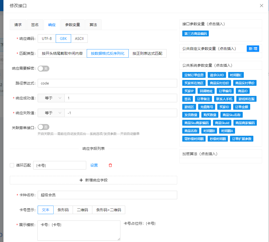
Task: Insert 定制订单信息 system variable
Action: click(x=194, y=75)
